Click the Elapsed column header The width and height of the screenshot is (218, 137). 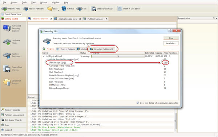tap(159, 53)
